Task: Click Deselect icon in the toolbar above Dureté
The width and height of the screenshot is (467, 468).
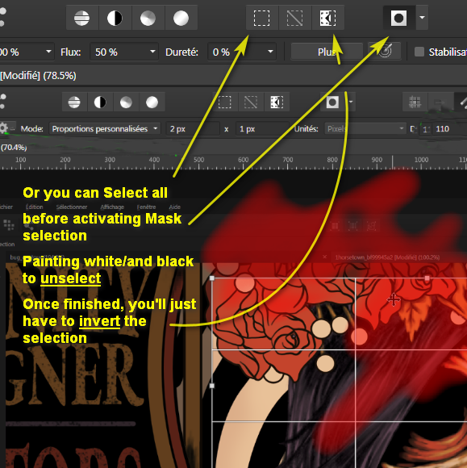Action: pos(295,18)
